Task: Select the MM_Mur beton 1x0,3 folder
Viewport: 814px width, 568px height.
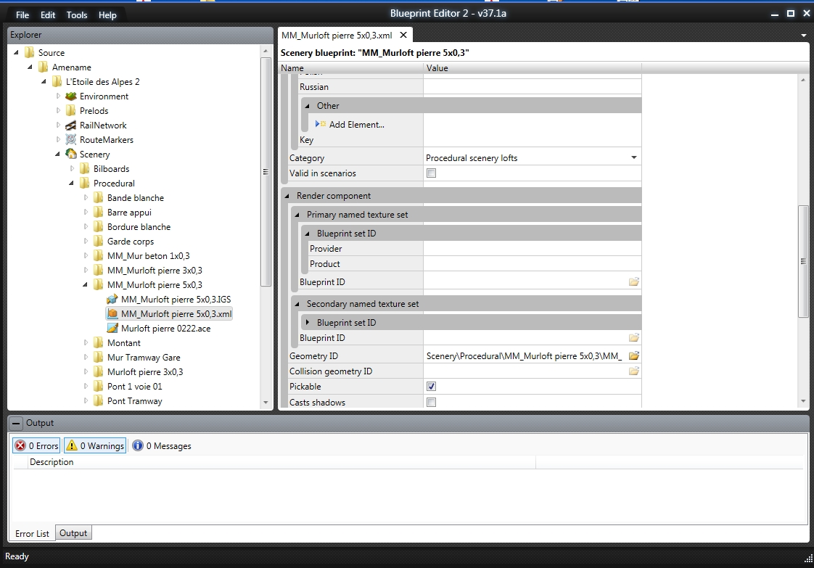Action: point(149,255)
